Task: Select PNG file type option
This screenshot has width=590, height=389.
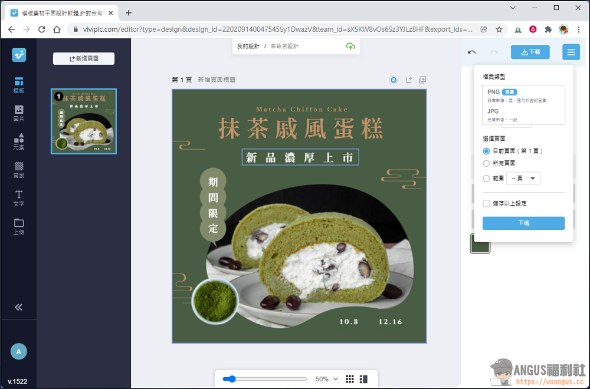Action: point(523,95)
